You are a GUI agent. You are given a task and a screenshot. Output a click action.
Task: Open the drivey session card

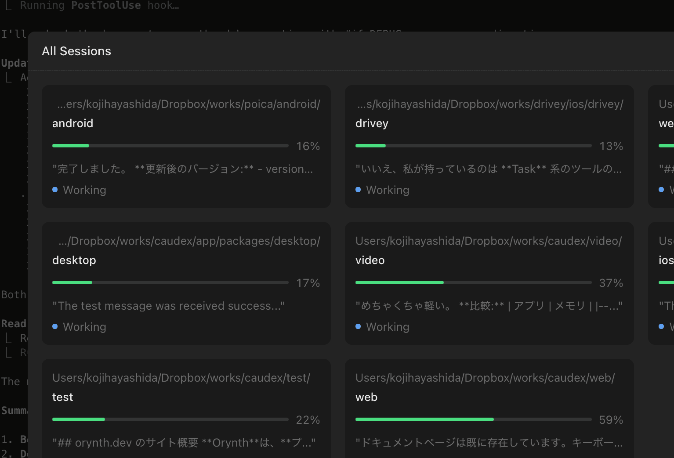[489, 146]
